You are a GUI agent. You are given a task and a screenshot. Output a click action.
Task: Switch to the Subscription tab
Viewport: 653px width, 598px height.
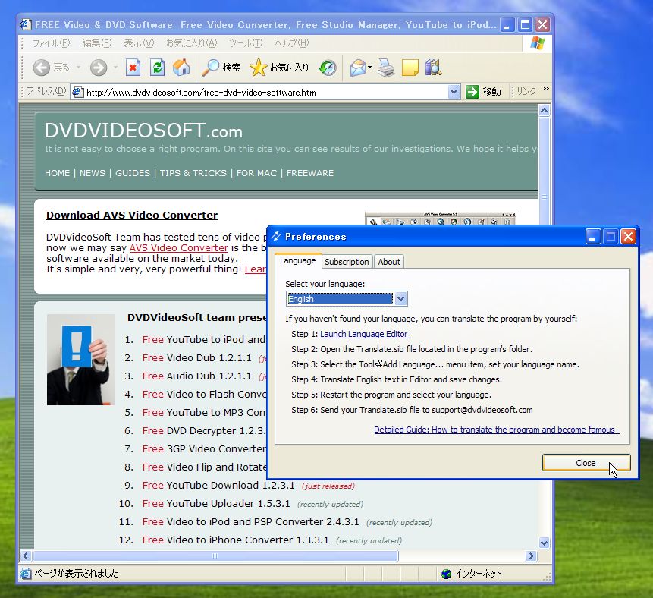[347, 262]
